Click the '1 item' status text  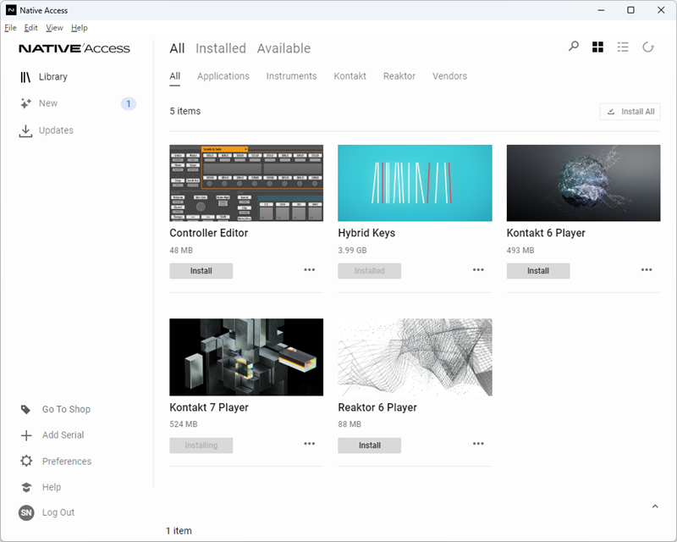(179, 531)
